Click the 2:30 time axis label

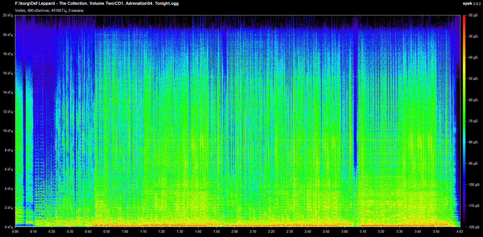tap(290, 231)
